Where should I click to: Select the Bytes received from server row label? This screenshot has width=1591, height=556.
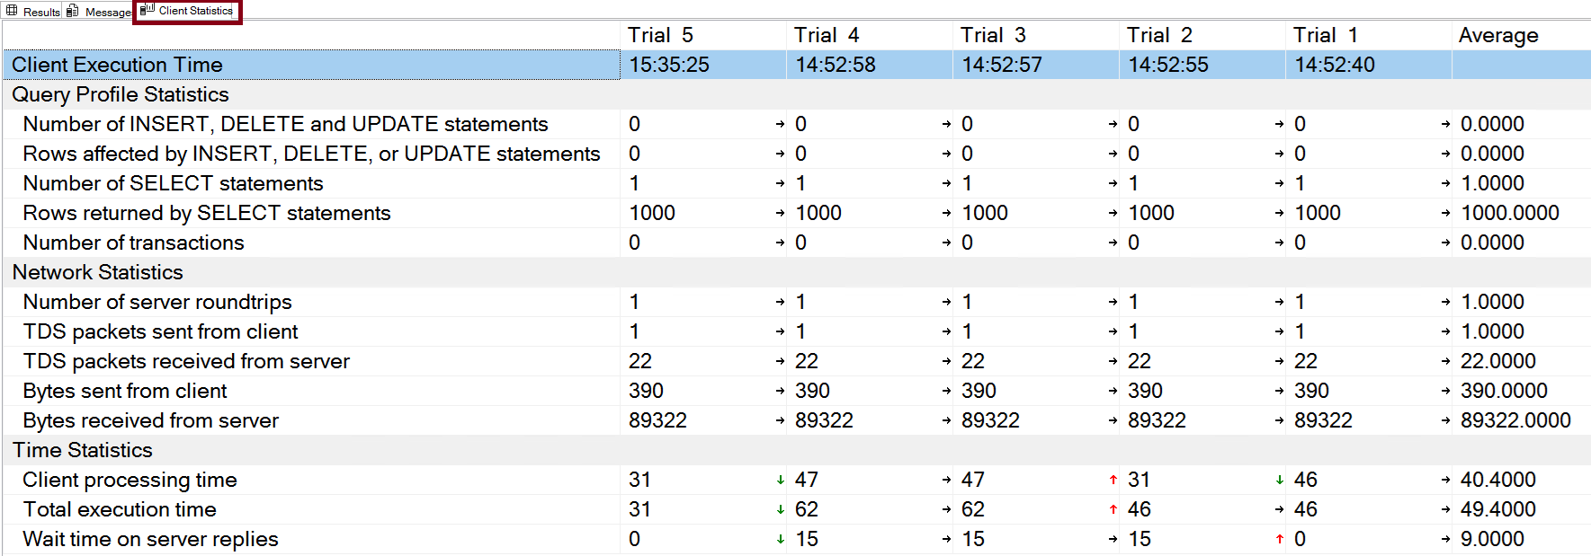pyautogui.click(x=150, y=420)
